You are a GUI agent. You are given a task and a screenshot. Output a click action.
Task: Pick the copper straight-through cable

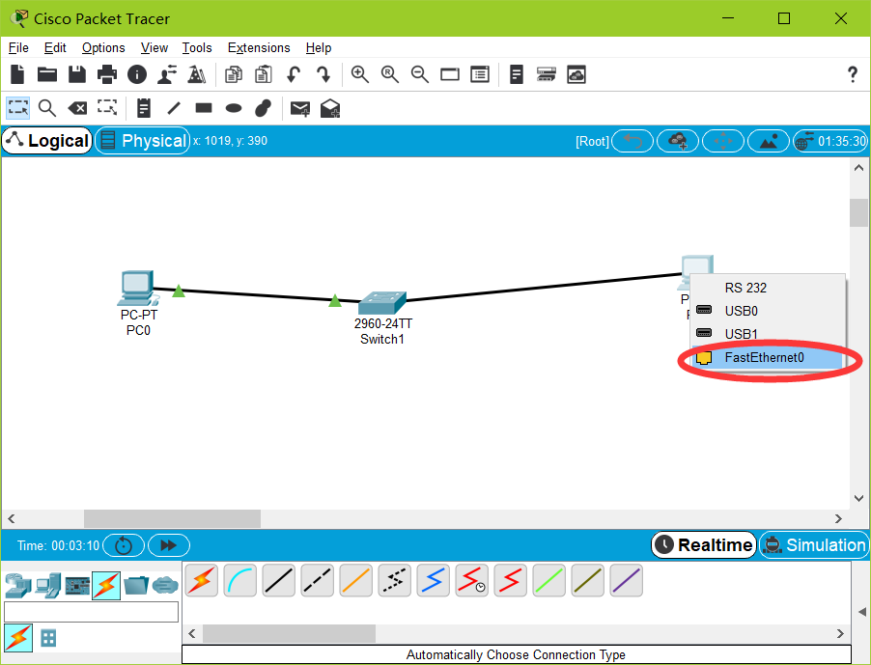(279, 581)
